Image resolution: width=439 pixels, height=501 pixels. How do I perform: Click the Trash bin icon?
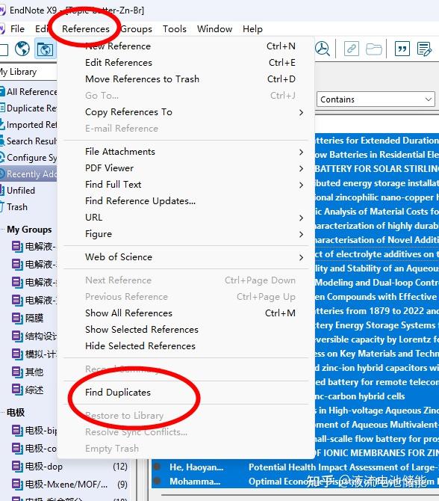tap(2, 206)
